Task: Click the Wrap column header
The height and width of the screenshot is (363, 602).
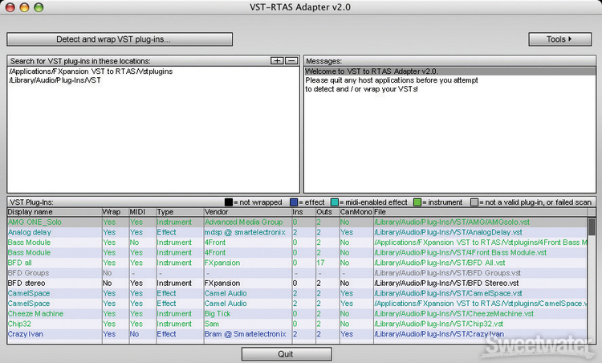Action: pyautogui.click(x=114, y=212)
